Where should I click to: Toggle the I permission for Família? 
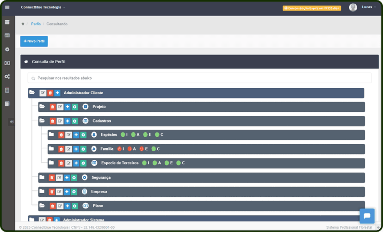(119, 149)
